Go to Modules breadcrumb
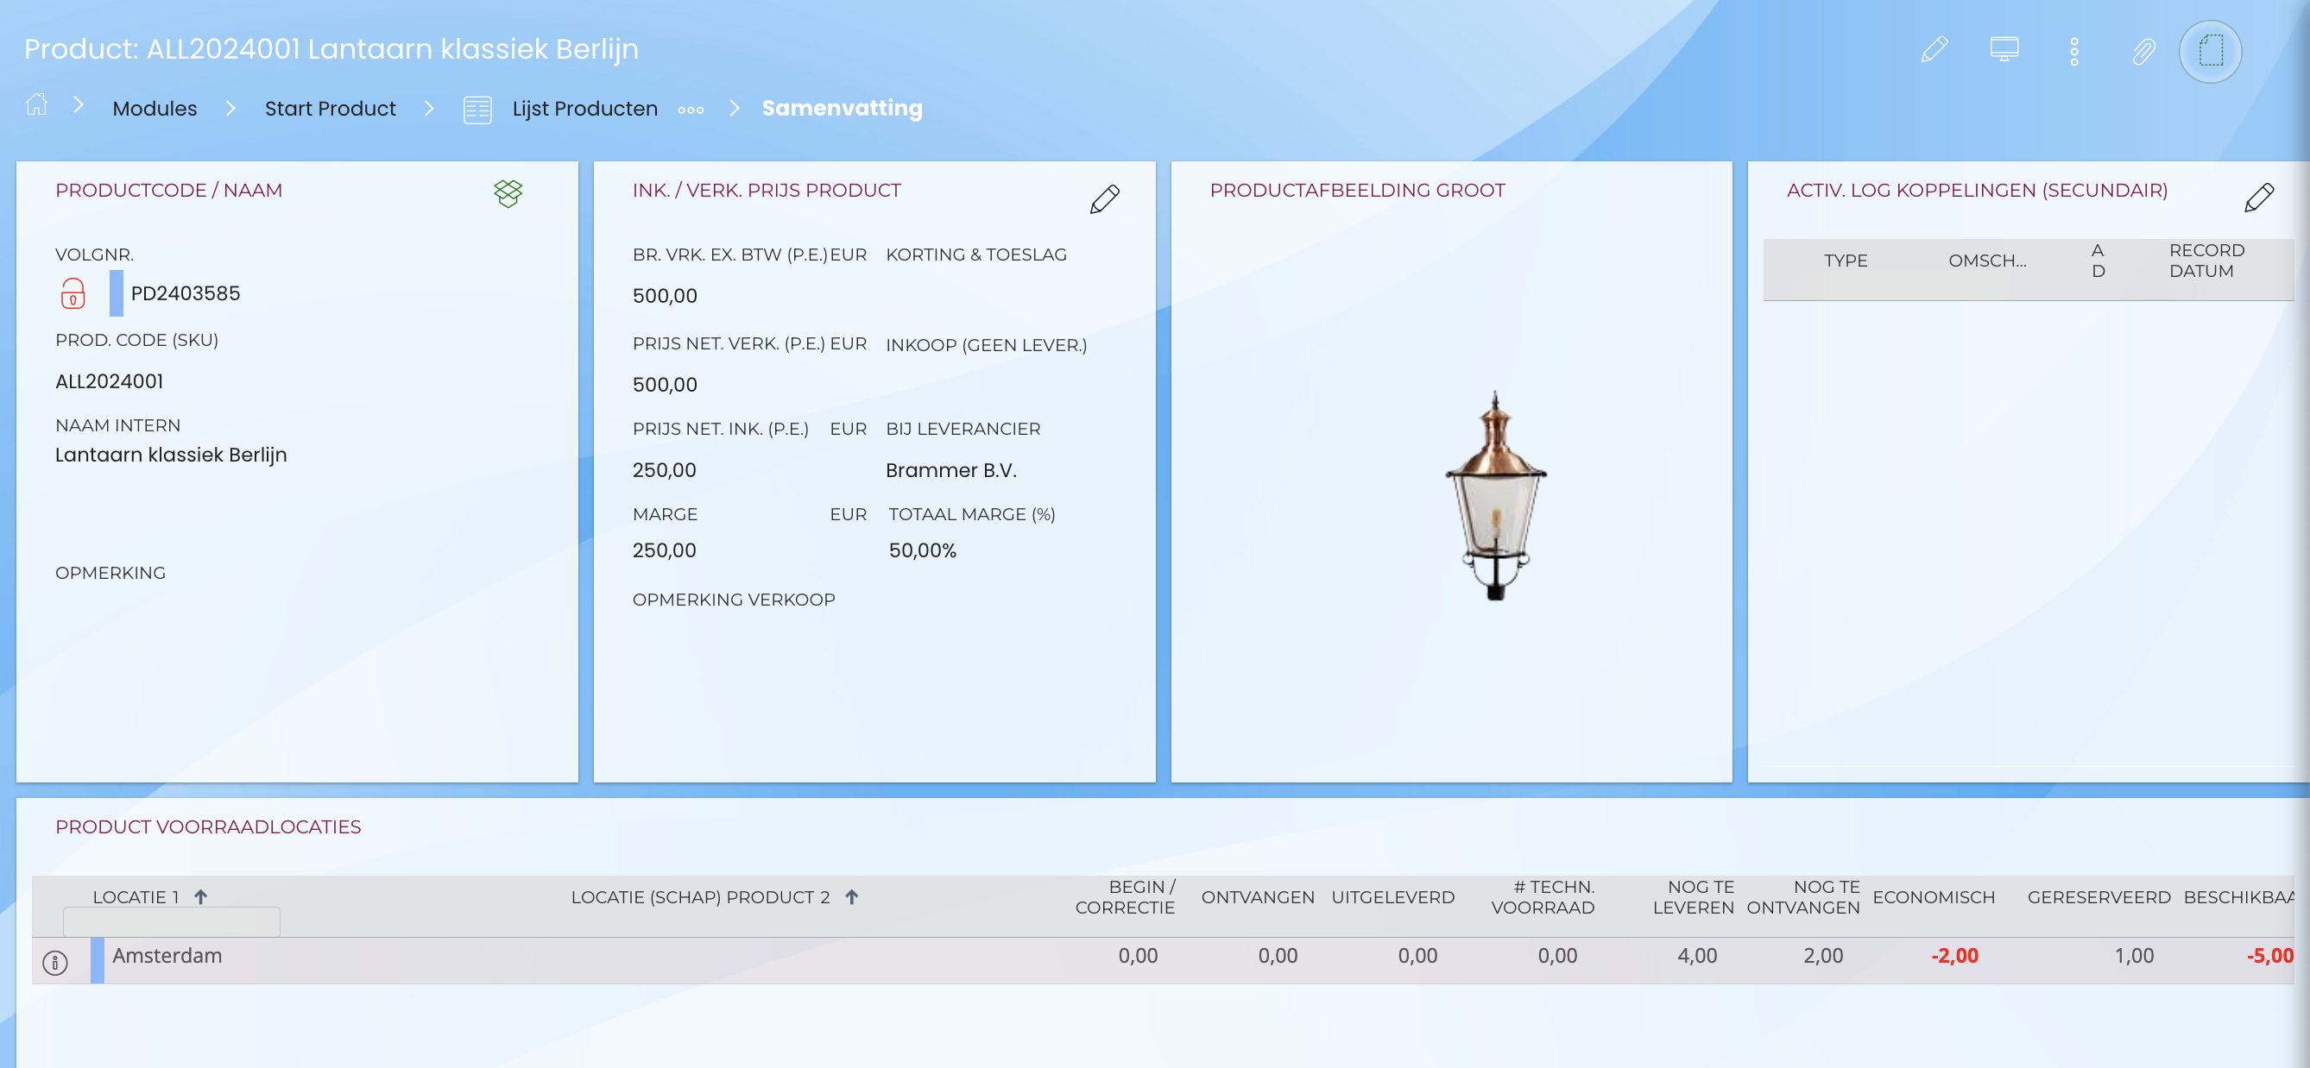This screenshot has width=2310, height=1068. (x=155, y=109)
